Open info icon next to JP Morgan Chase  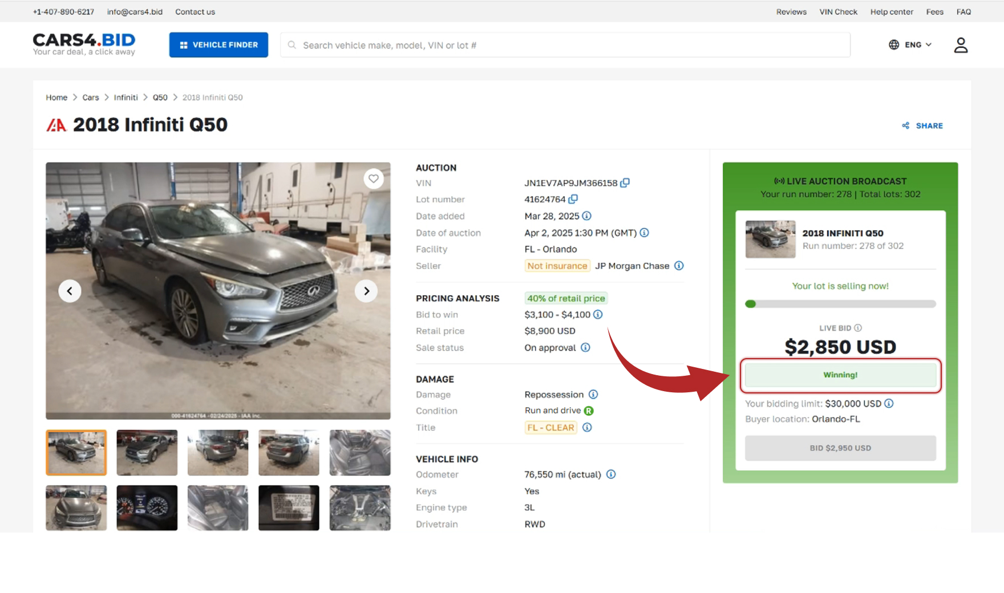pyautogui.click(x=679, y=266)
